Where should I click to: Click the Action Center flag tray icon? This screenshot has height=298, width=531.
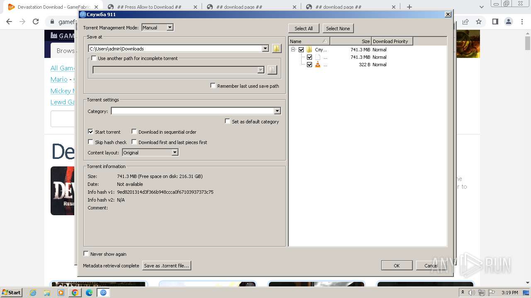click(x=491, y=293)
